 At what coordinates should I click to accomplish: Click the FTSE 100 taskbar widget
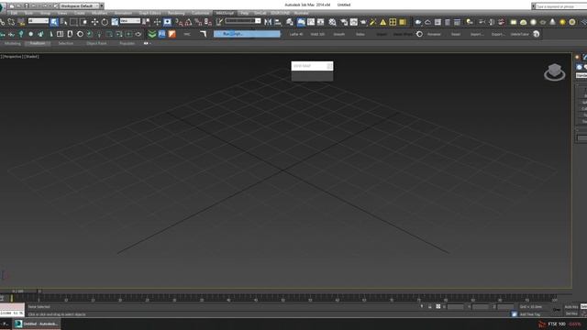point(560,324)
